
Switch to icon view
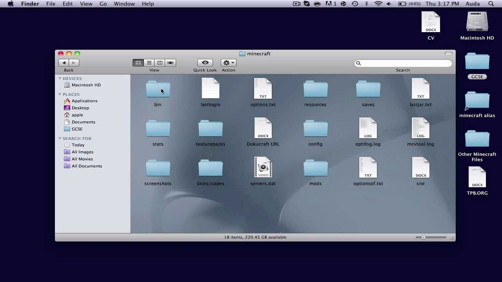pos(138,63)
